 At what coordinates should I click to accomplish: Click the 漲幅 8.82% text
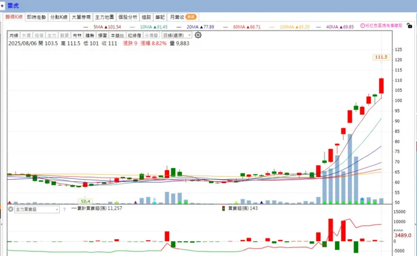click(153, 43)
